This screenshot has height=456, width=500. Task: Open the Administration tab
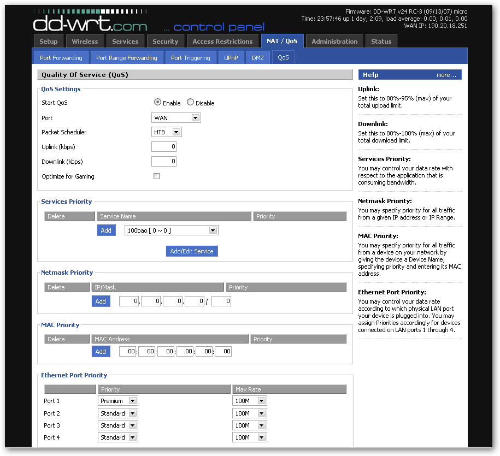(x=334, y=42)
